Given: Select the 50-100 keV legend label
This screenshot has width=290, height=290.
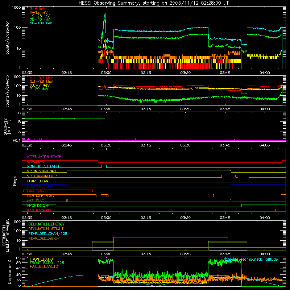Looking at the screenshot, I should (41, 23).
